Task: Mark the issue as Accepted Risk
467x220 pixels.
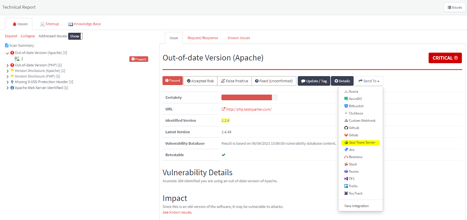Action: (200, 81)
